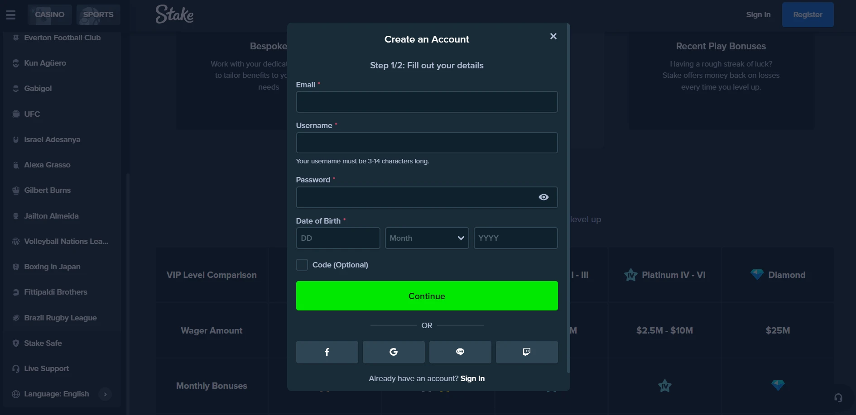Click the Platinum IV - VI star icon
Image resolution: width=856 pixels, height=415 pixels.
coord(630,275)
